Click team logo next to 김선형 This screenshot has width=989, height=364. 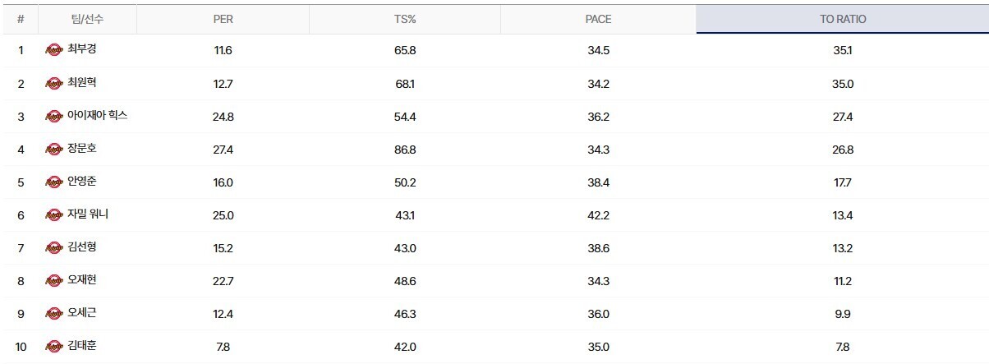click(x=54, y=247)
